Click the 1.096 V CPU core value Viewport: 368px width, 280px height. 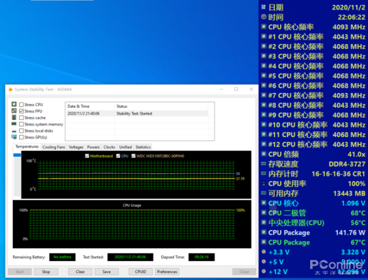point(353,203)
